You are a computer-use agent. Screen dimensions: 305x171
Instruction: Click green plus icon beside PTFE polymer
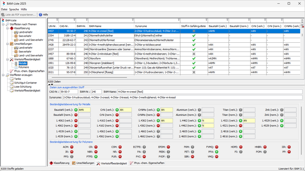click(96, 157)
